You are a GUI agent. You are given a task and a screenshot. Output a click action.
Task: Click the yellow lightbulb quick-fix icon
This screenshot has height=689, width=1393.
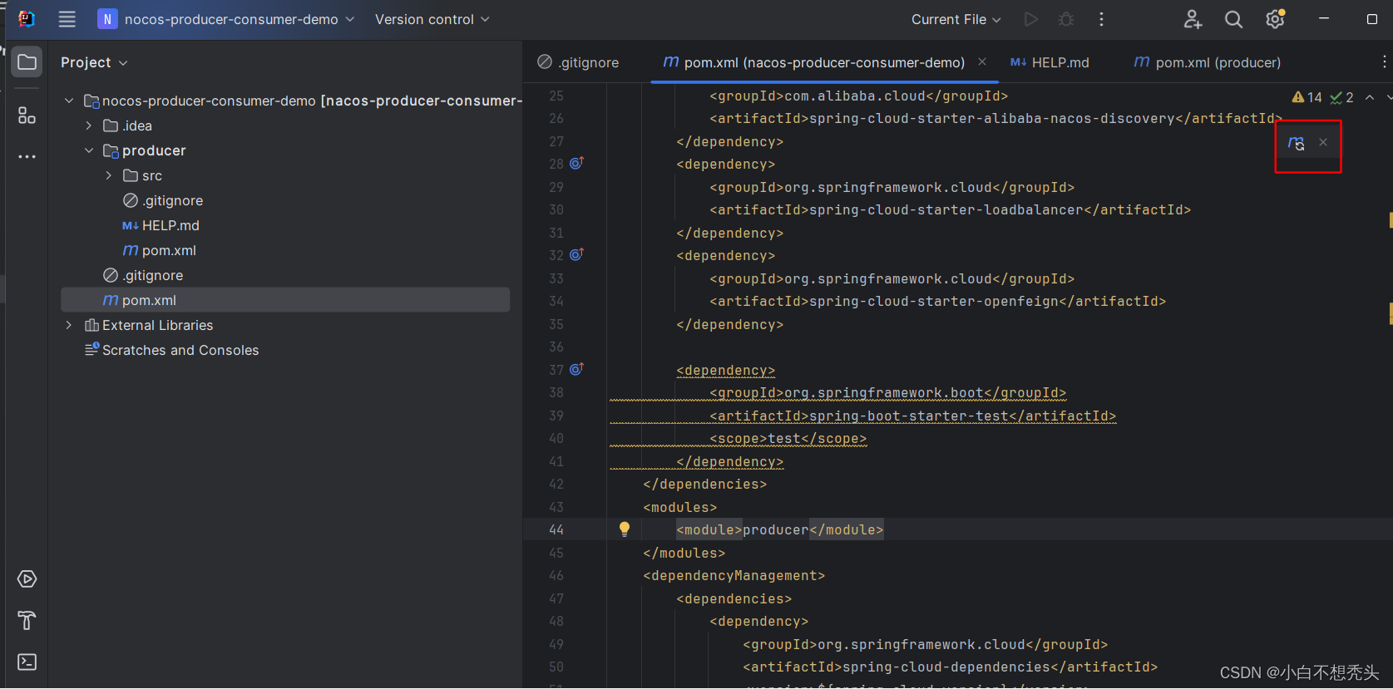pos(625,529)
